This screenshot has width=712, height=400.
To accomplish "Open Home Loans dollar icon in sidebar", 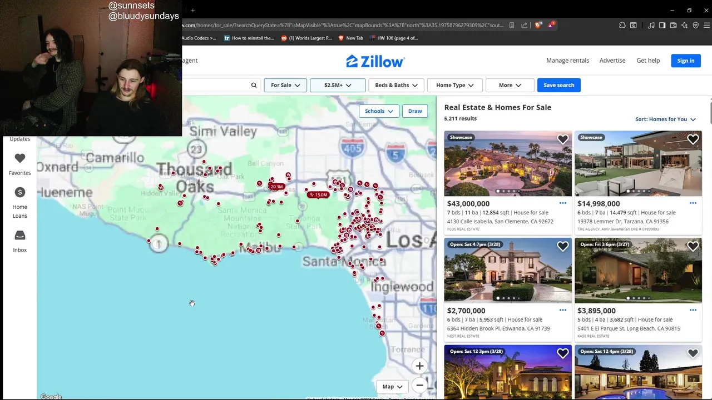I will point(19,192).
